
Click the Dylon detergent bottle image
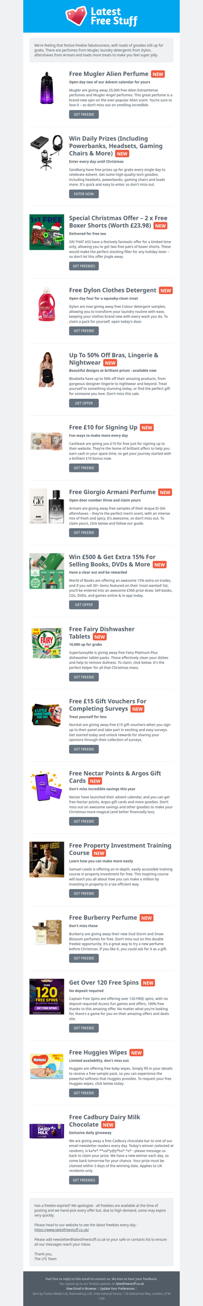tap(47, 304)
